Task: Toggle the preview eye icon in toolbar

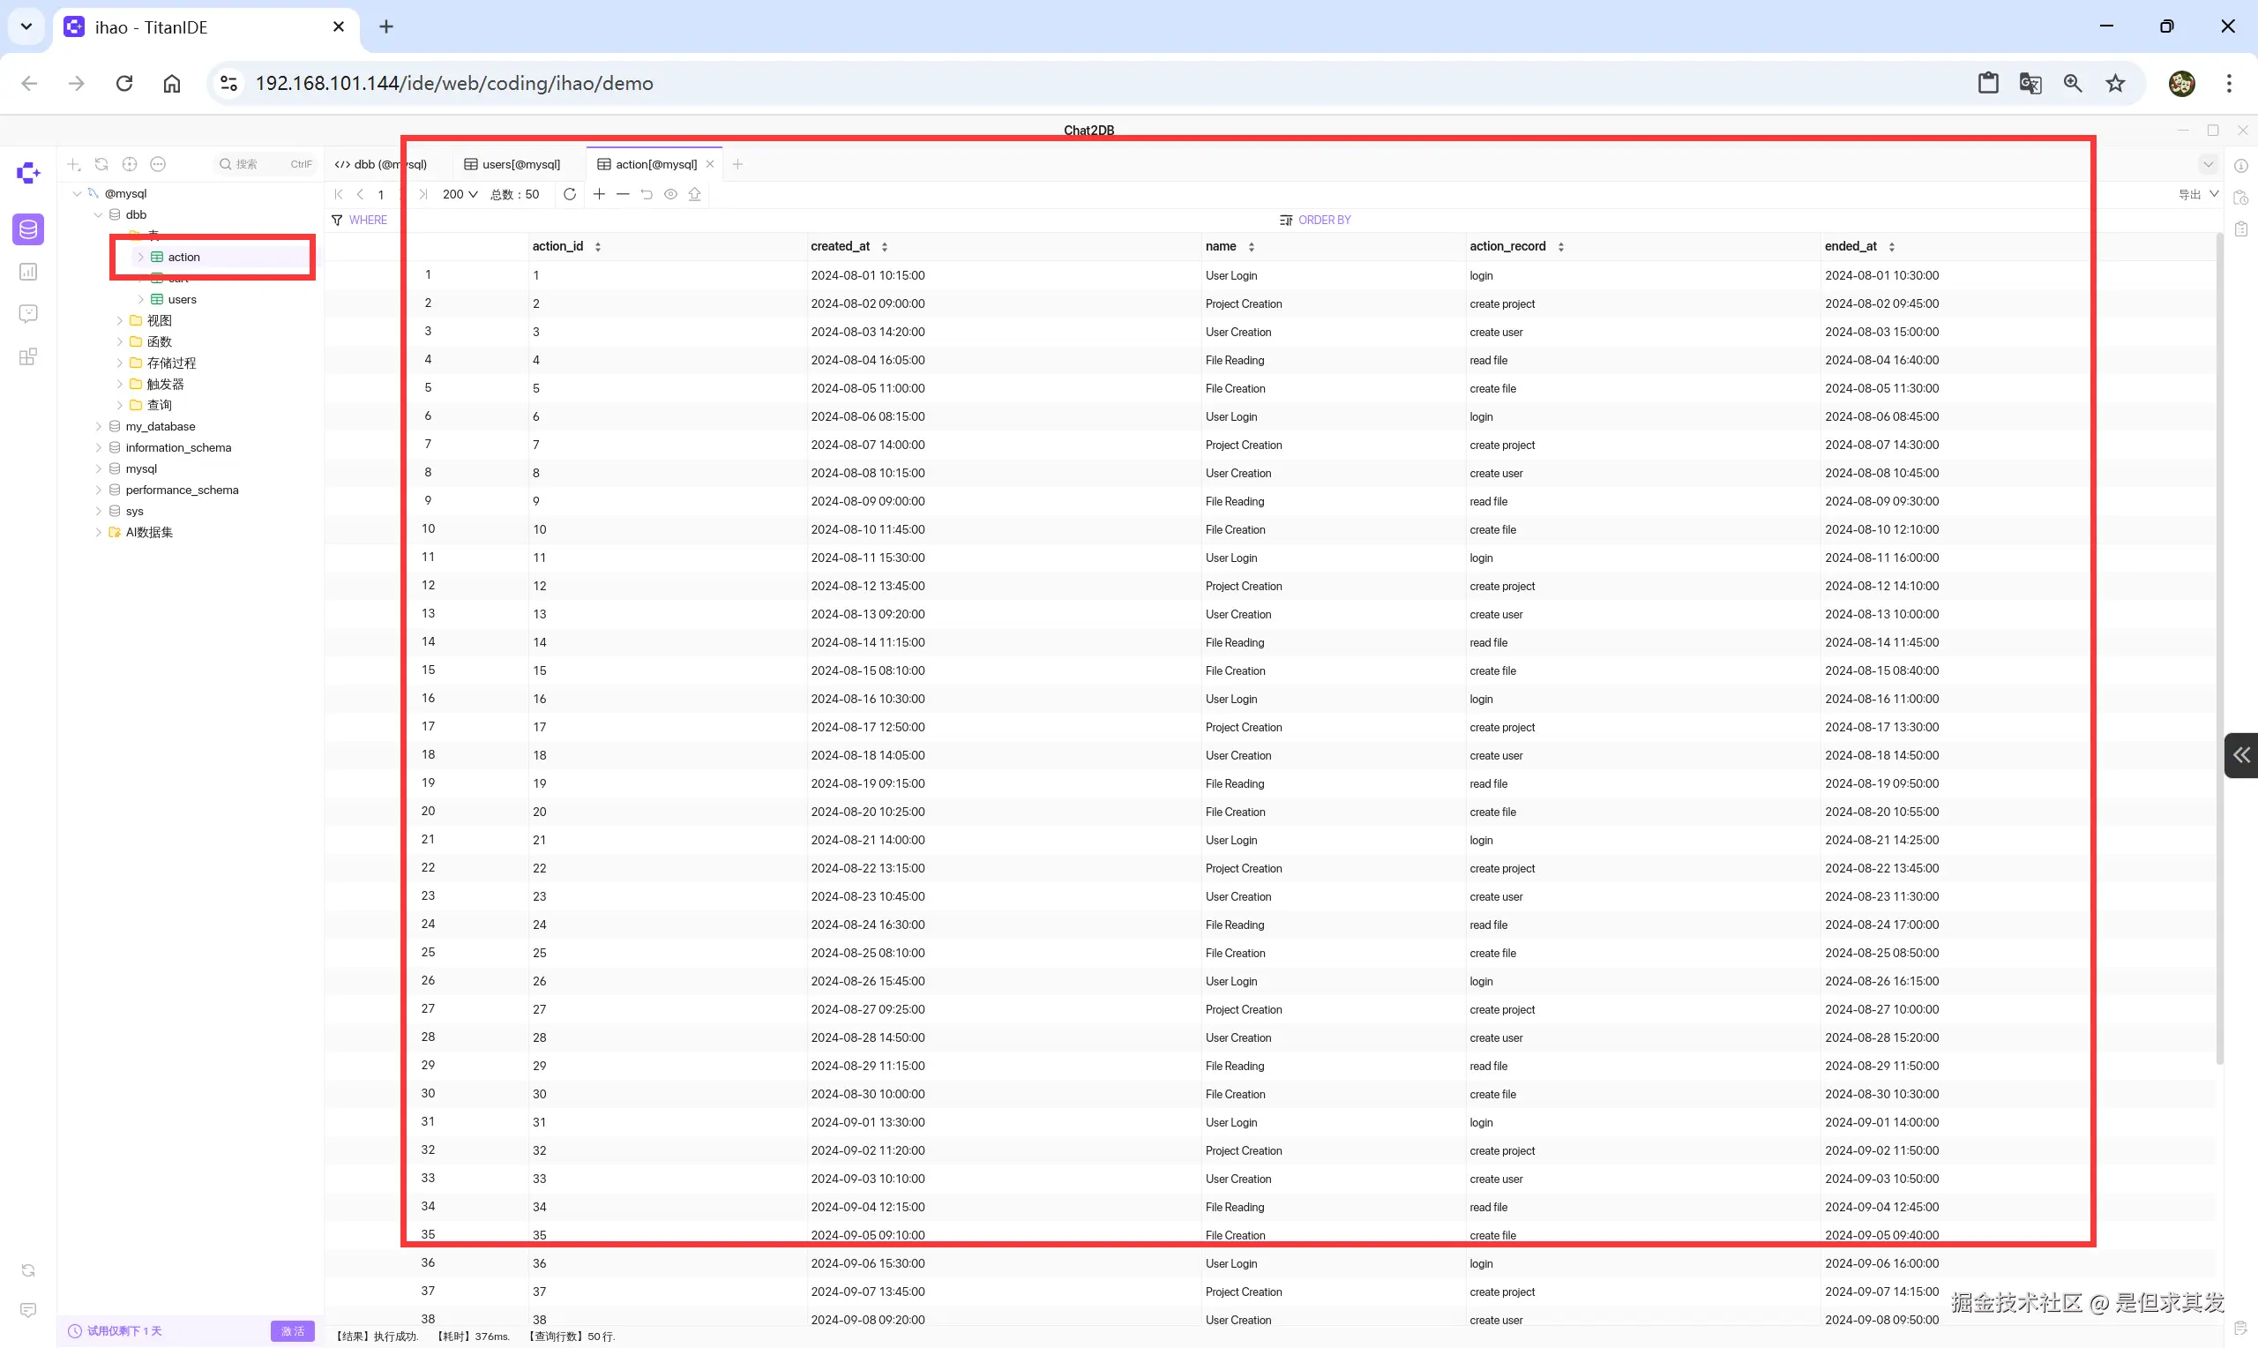Action: [x=671, y=194]
